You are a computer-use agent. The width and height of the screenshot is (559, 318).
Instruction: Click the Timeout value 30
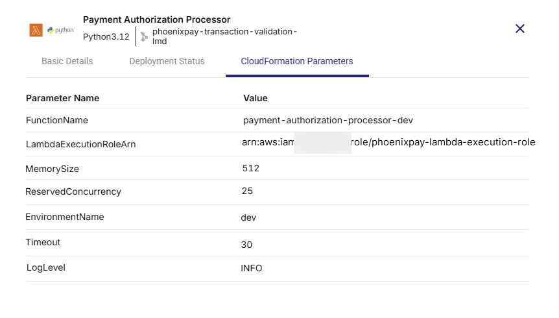[x=246, y=245]
